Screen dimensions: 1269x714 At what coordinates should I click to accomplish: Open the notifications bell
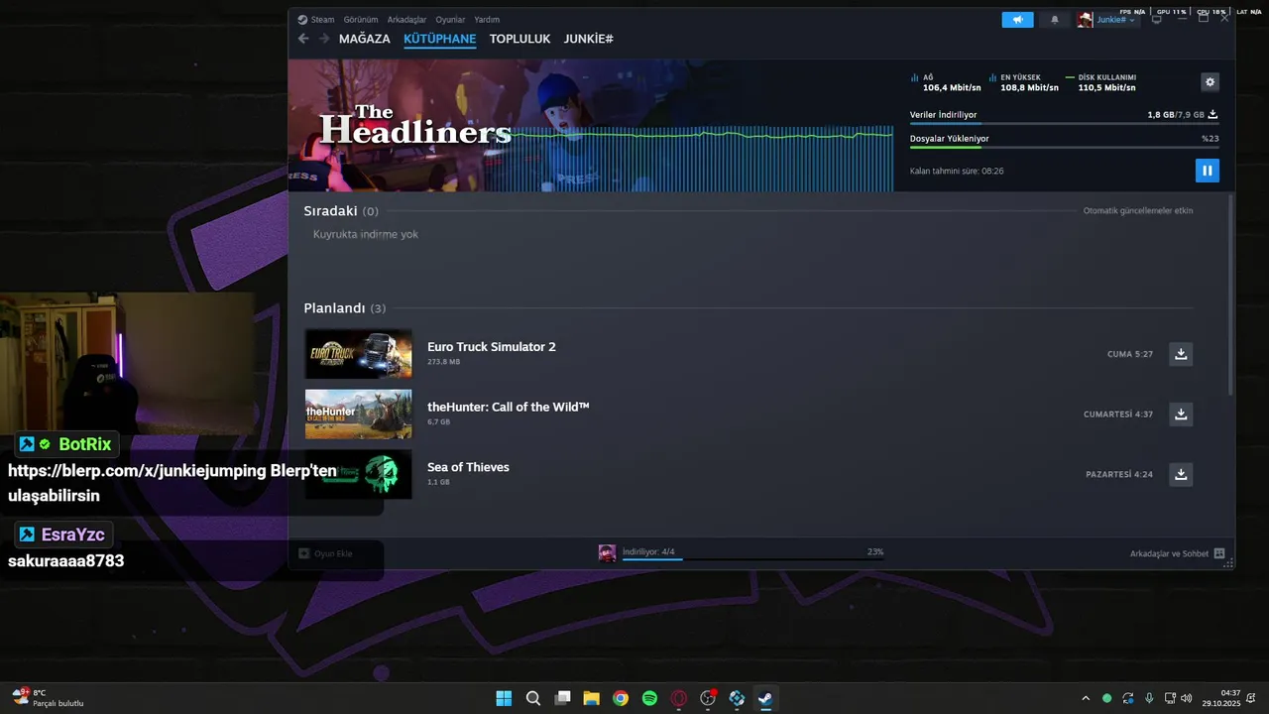click(x=1055, y=20)
